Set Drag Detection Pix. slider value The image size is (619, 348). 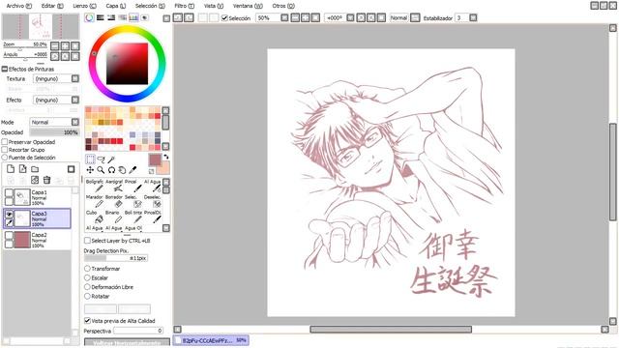coord(116,258)
